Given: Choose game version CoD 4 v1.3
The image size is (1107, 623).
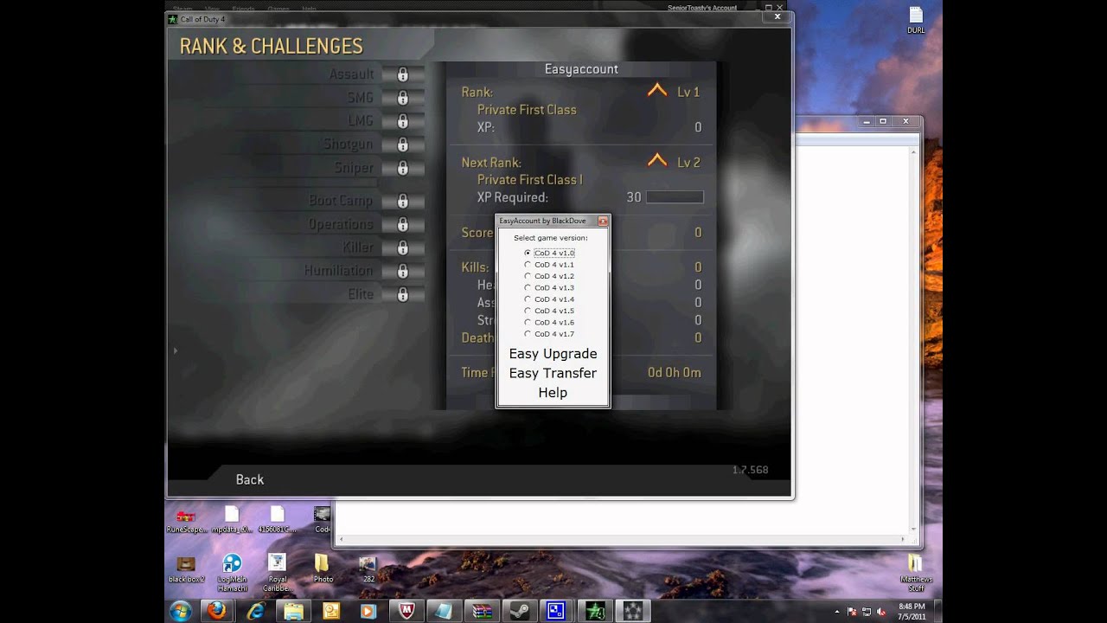Looking at the screenshot, I should 528,287.
